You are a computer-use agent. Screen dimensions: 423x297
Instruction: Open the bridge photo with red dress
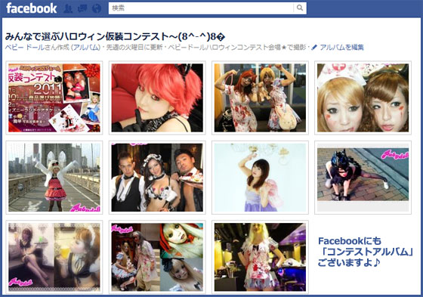click(54, 178)
